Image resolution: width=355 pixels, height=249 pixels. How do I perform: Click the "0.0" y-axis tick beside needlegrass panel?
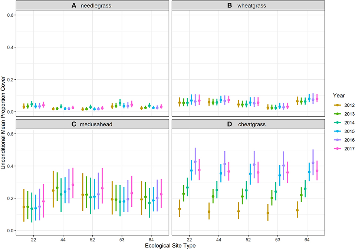tap(11, 112)
